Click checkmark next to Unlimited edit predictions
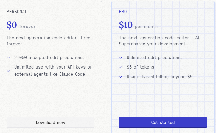This screenshot has height=133, width=216. [x=121, y=58]
